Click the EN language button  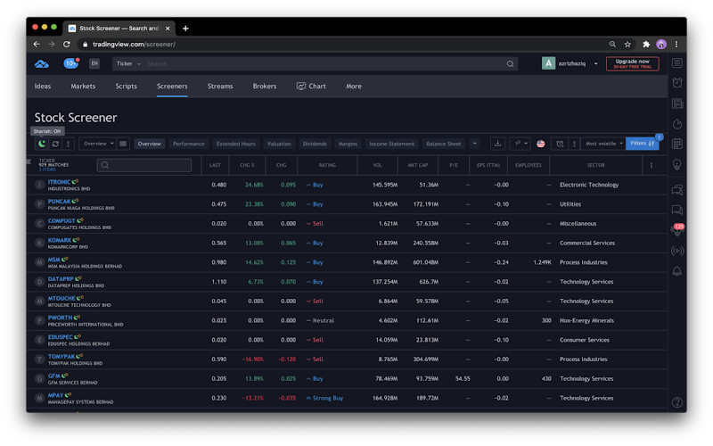point(94,63)
